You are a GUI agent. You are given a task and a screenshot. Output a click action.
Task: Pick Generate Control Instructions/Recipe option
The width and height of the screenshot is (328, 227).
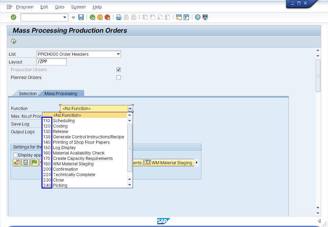tap(85, 137)
